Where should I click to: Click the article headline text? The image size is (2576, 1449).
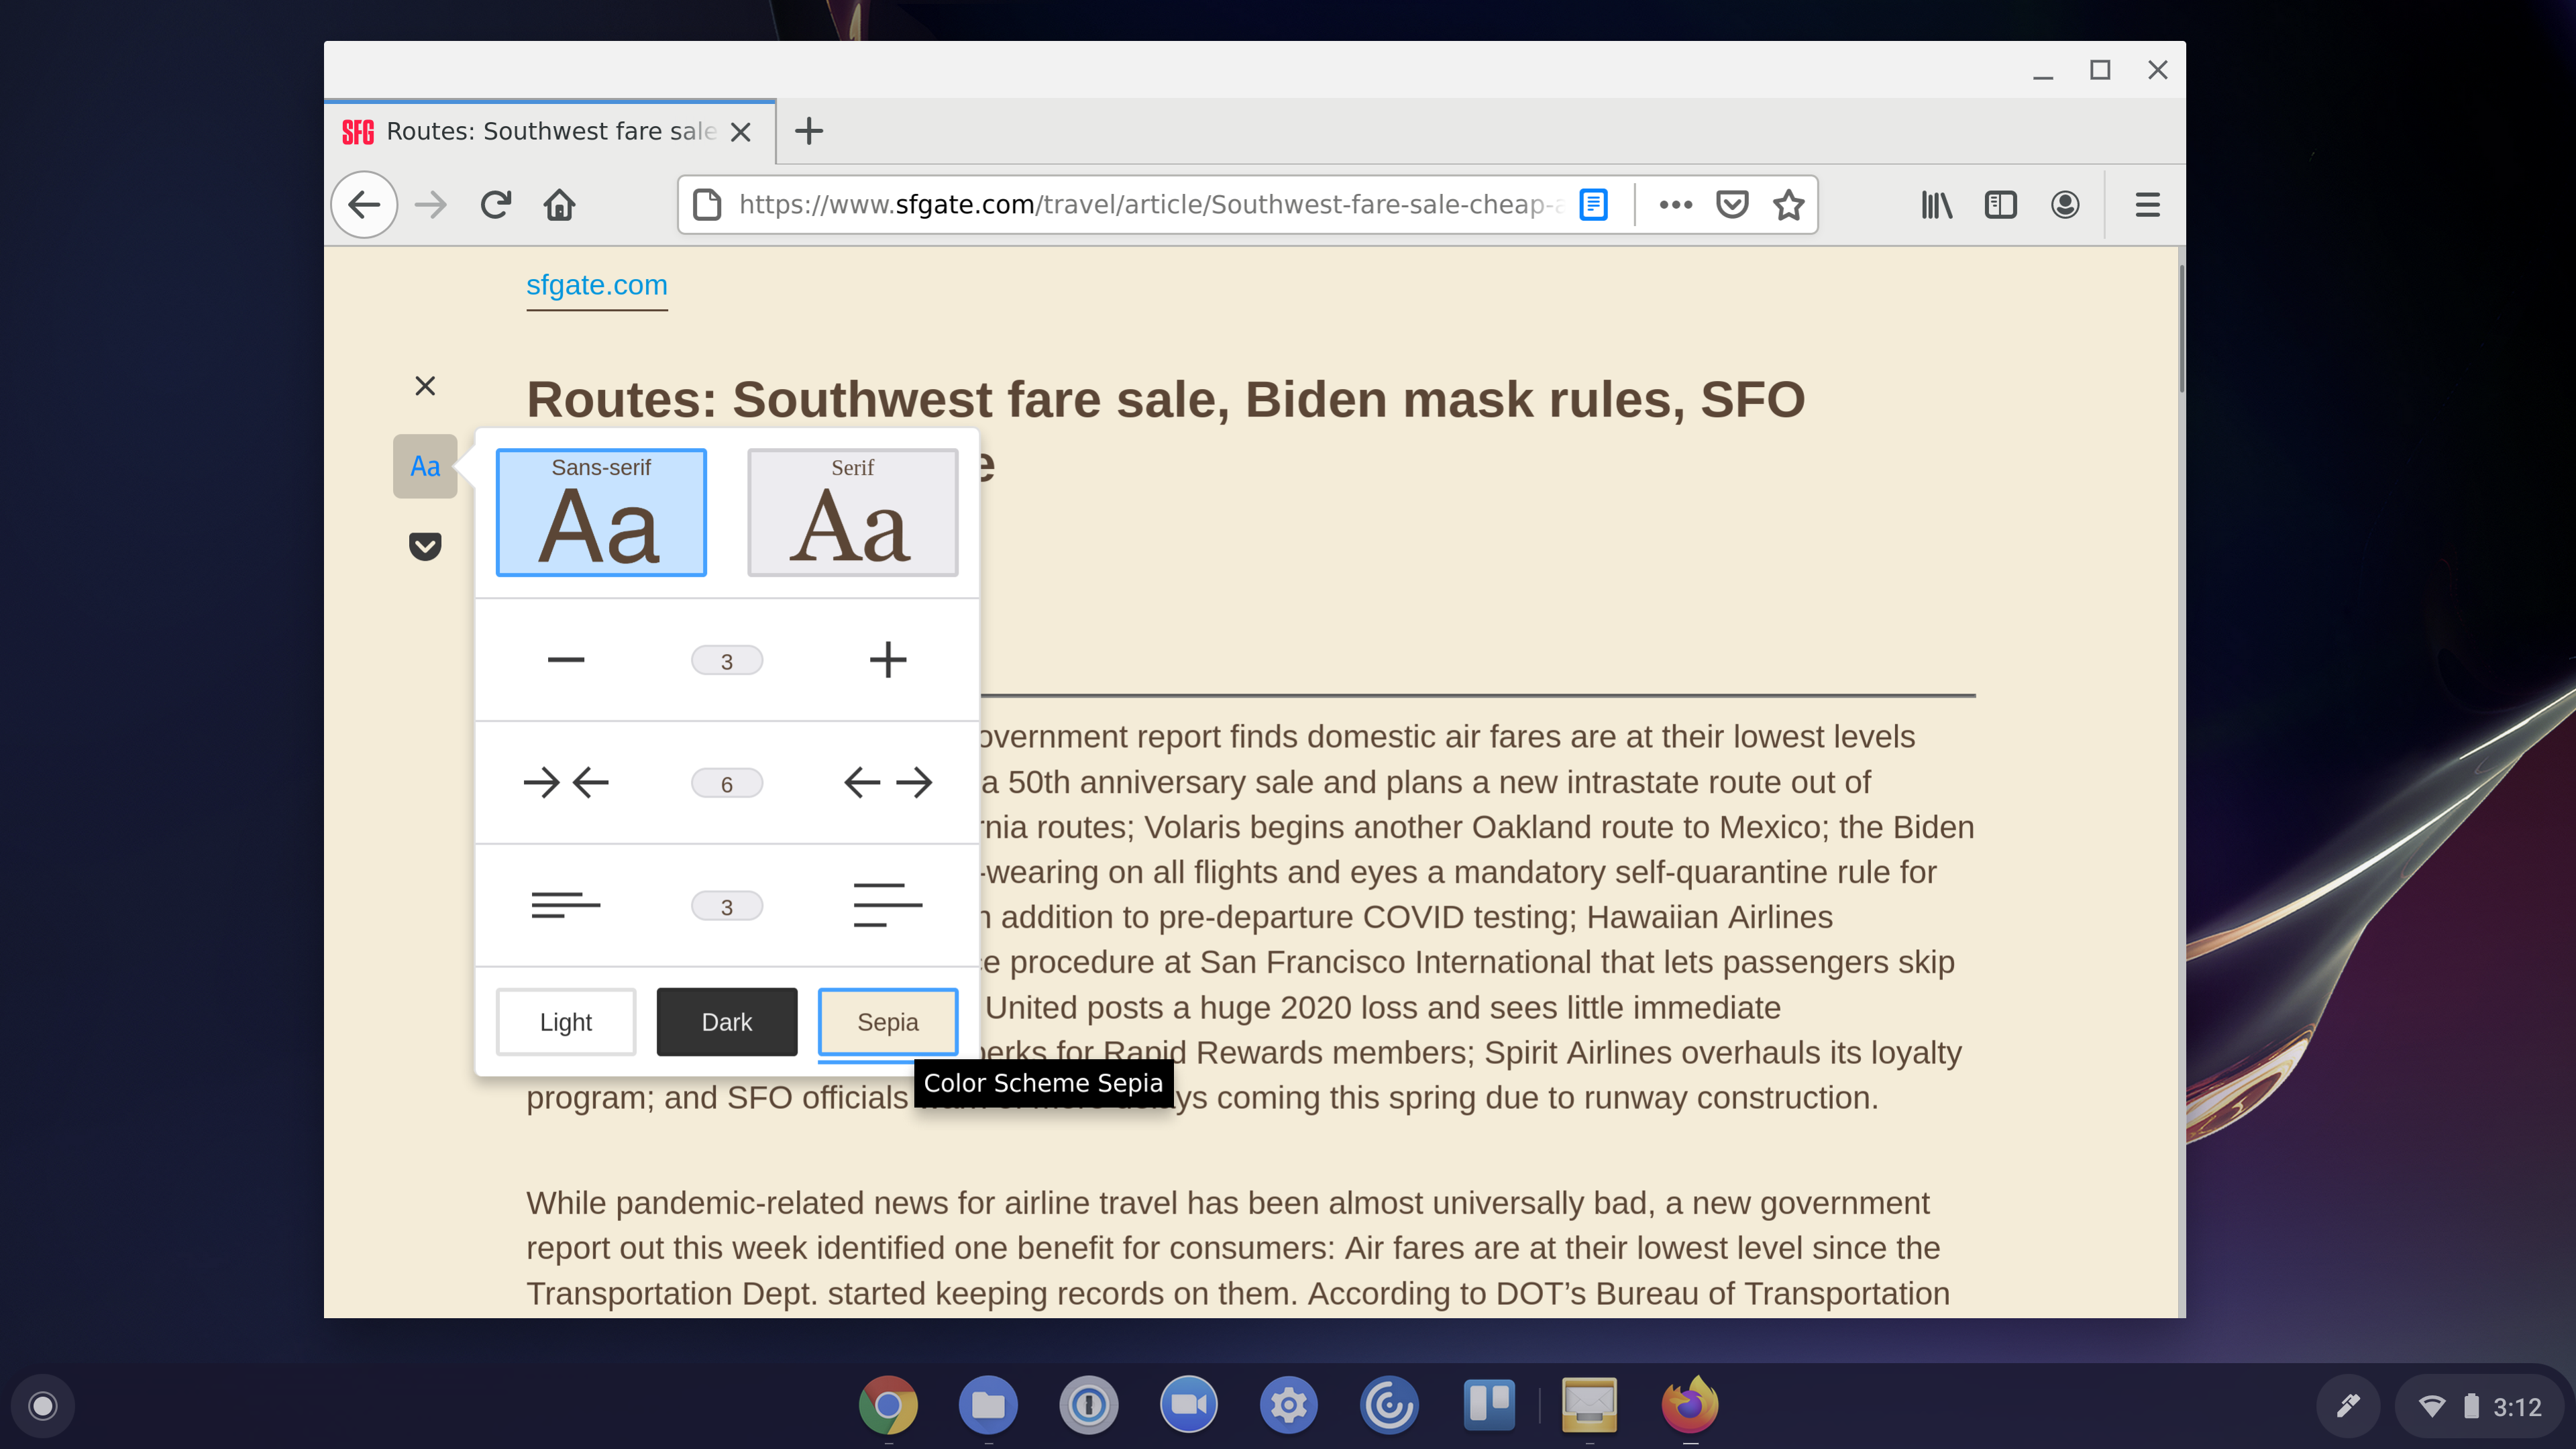(1165, 400)
